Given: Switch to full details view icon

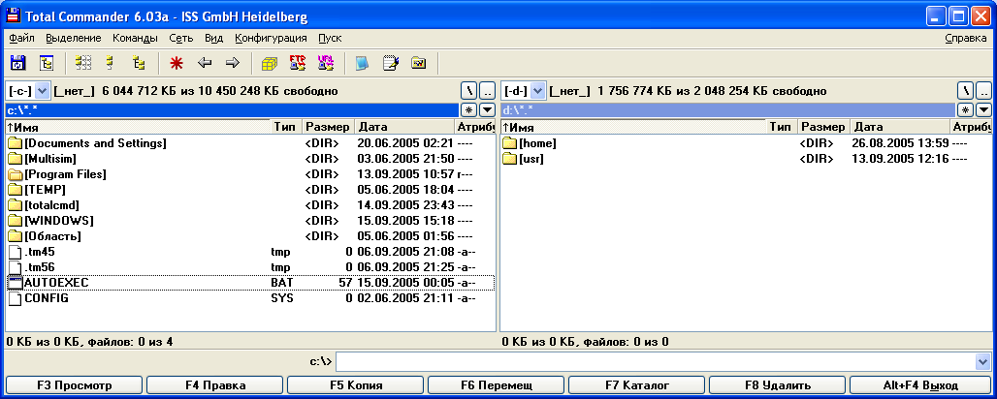Looking at the screenshot, I should pos(110,62).
